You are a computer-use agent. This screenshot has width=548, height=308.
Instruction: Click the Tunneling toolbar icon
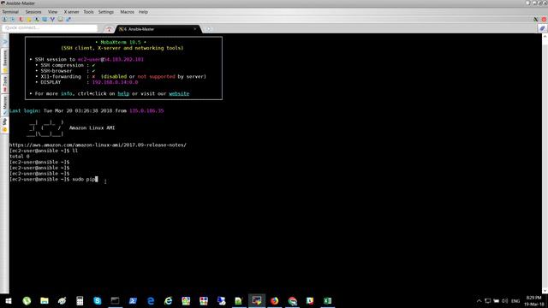click(x=68, y=19)
